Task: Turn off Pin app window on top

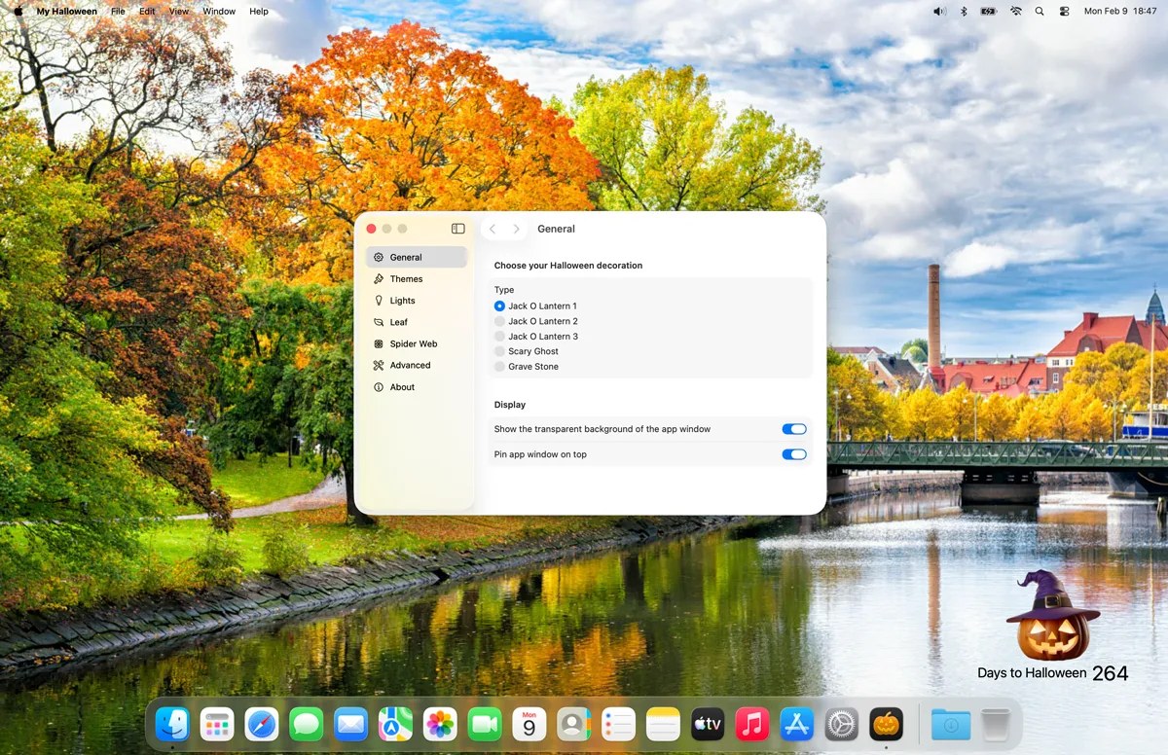Action: tap(794, 454)
